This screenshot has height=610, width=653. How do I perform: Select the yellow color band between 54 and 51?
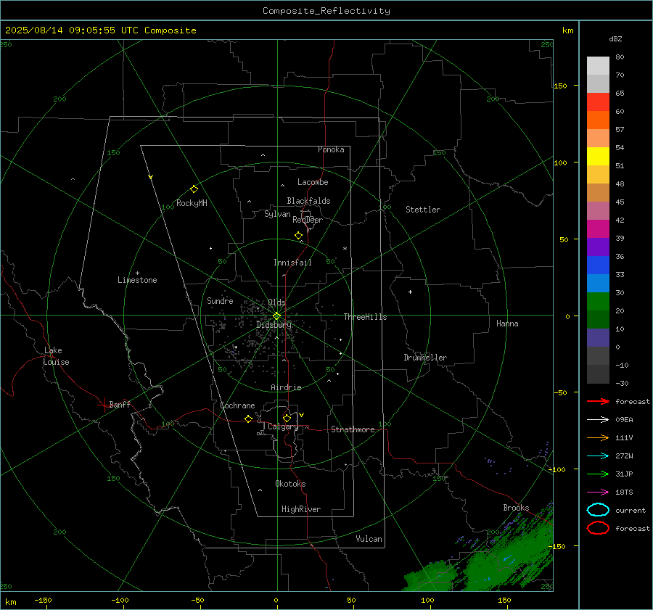point(598,157)
